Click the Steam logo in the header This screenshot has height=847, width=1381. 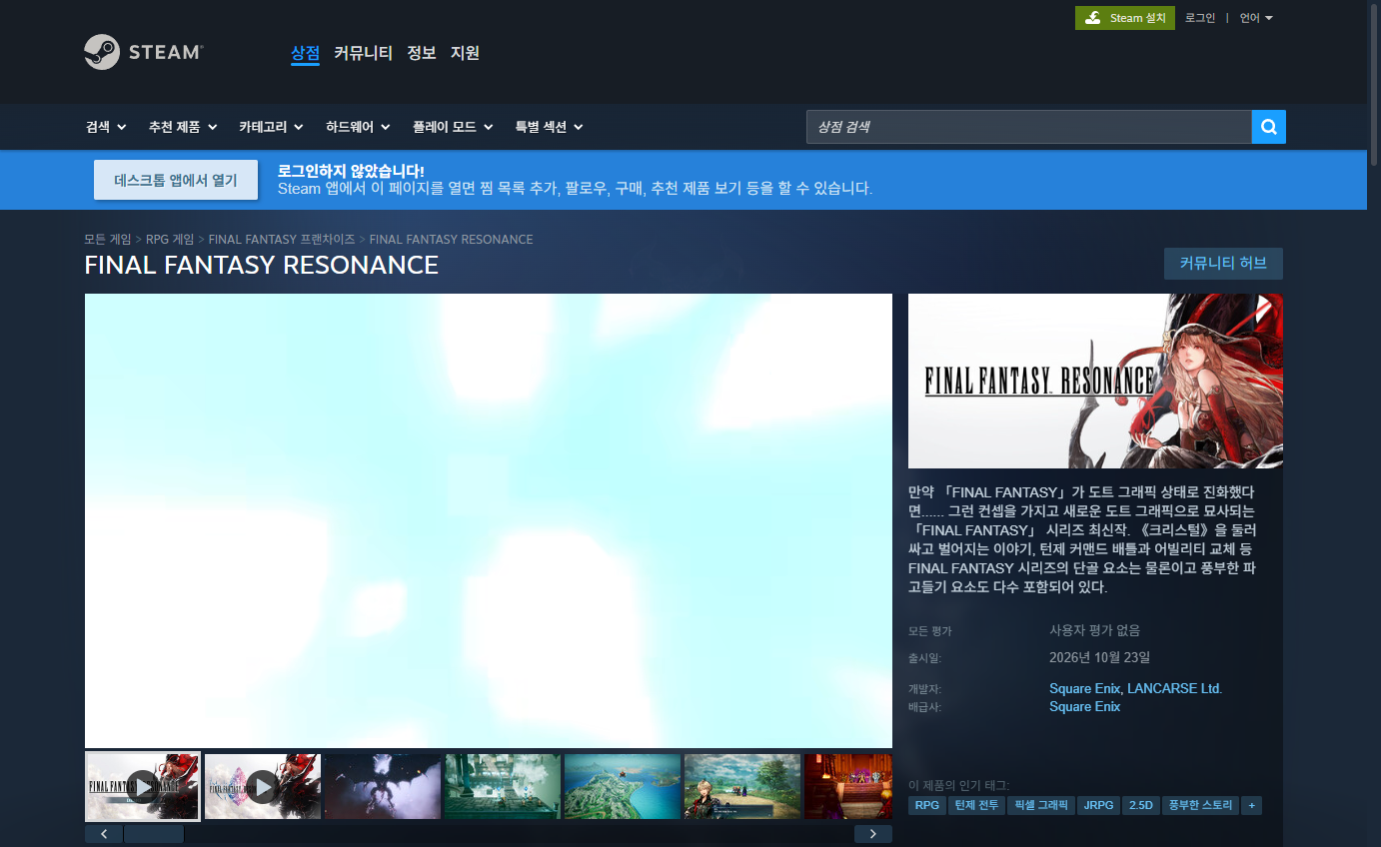[x=144, y=52]
